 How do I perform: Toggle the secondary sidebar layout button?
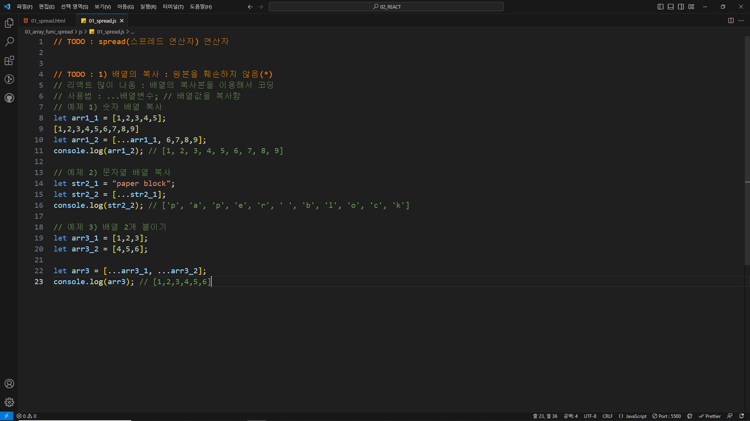681,7
